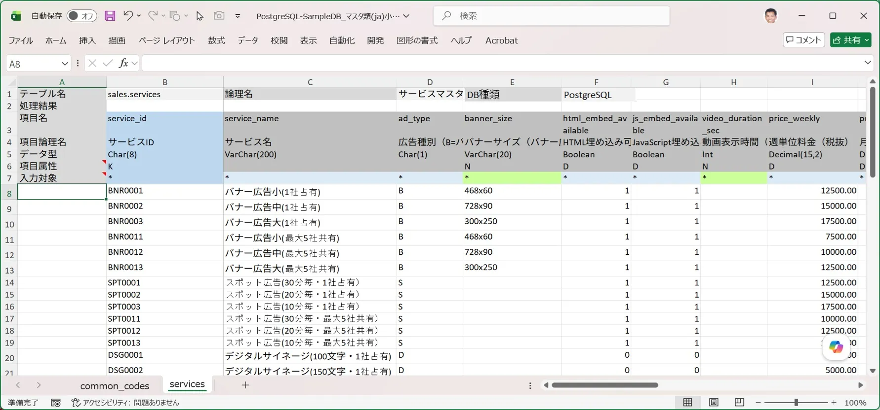
Task: Select cell containing BNR0001
Action: (164, 191)
